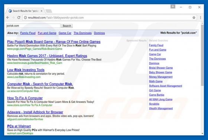The height and width of the screenshot is (140, 208).
Task: Open Also try link Dominos
Action: 100,33
